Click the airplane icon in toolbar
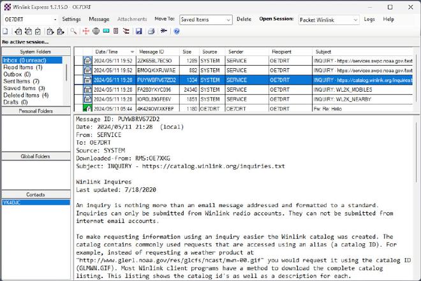The image size is (421, 281). pos(164,31)
